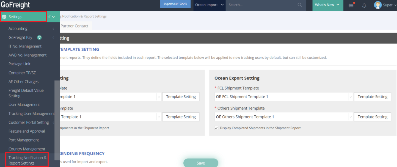Click the top search input field
Screen dimensions: 397x167
[x=261, y=5]
